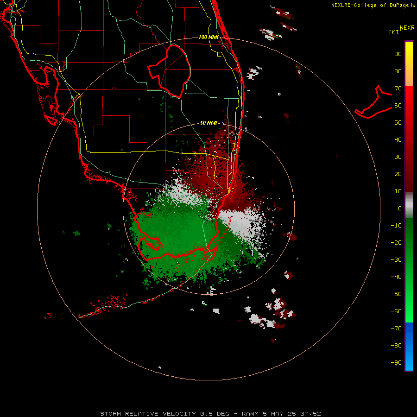417x417 pixels.
Task: Click the -10 value on the velocity scale
Action: [396, 226]
